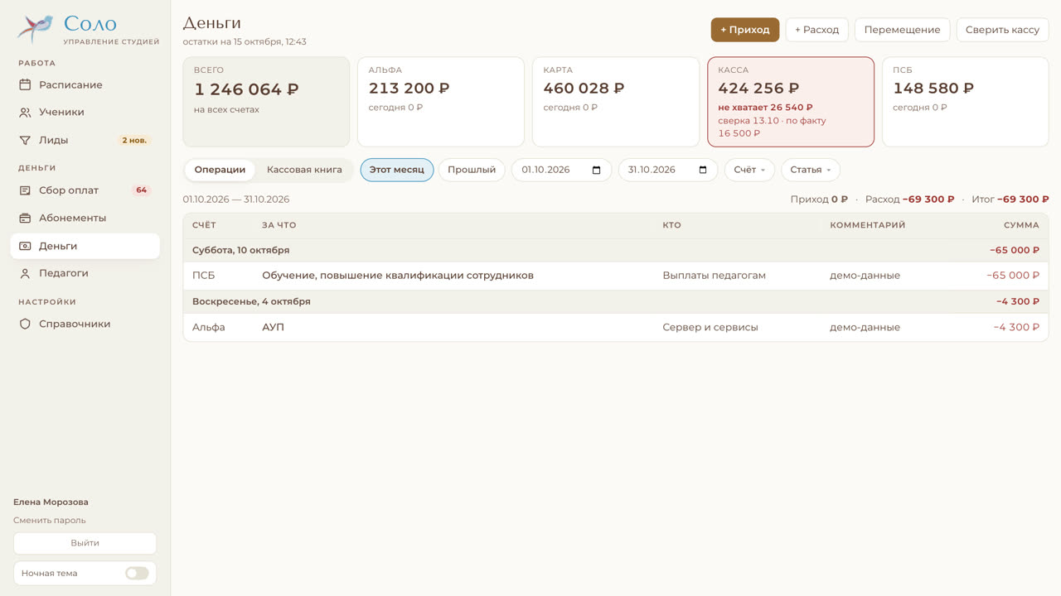The width and height of the screenshot is (1061, 596).
Task: Toggle the Ночная тема switch
Action: point(137,573)
